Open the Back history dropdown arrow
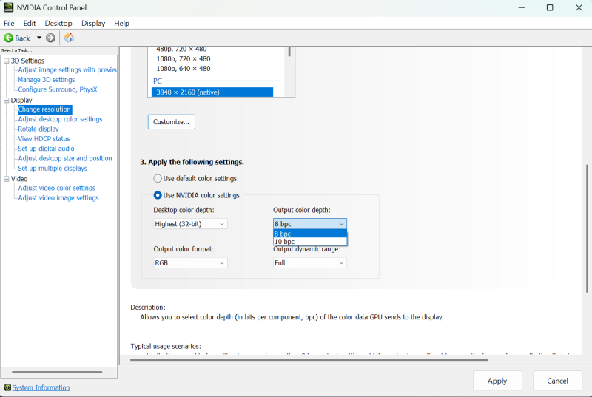 [x=39, y=38]
